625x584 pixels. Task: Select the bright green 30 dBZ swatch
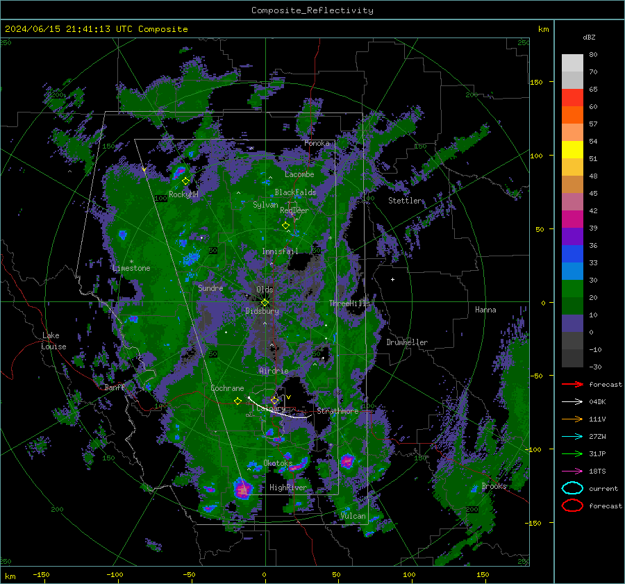(572, 288)
